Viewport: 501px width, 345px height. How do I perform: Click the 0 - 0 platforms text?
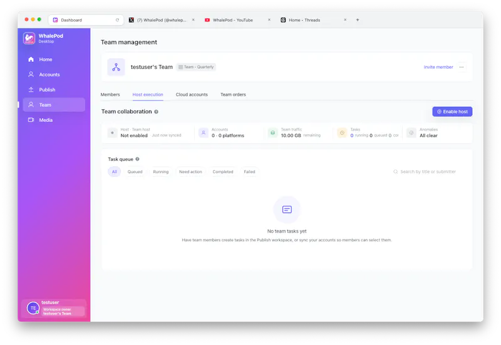tap(228, 136)
